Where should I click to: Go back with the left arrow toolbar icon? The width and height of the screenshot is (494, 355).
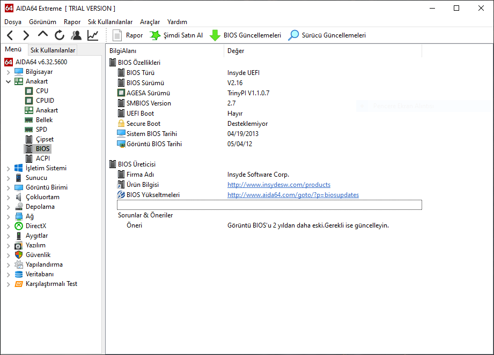[10, 35]
